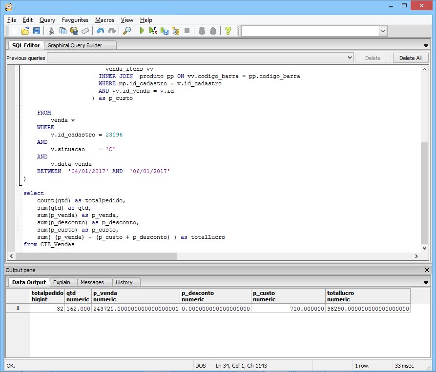Image resolution: width=436 pixels, height=372 pixels.
Task: Click the Execute query green arrow icon
Action: (142, 31)
